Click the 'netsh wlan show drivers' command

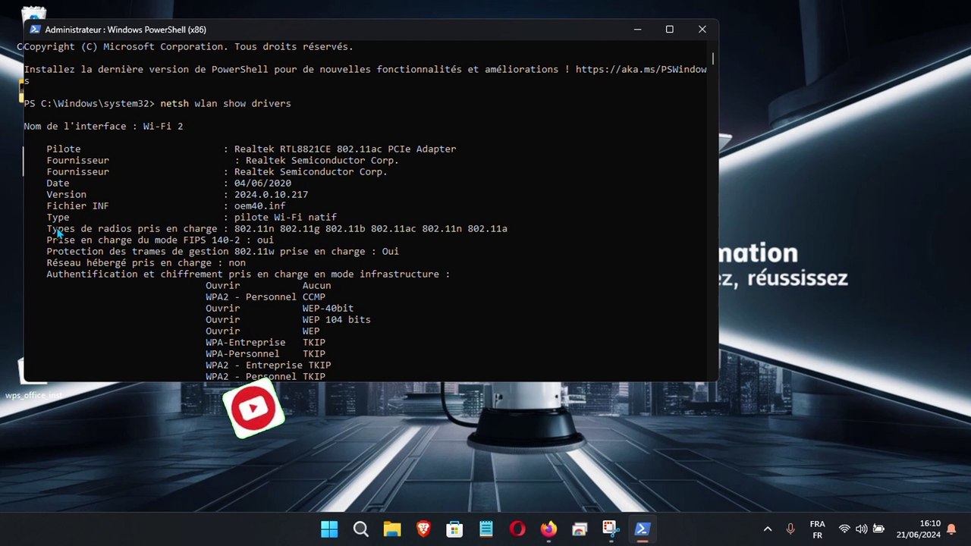225,104
